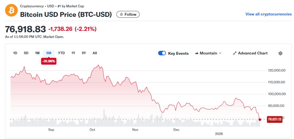
Task: Select the 1Y time range
Action: click(73, 53)
